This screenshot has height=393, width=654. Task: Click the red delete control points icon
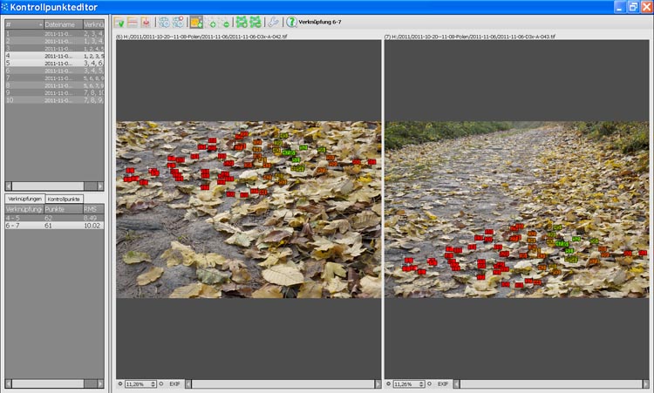(x=147, y=22)
